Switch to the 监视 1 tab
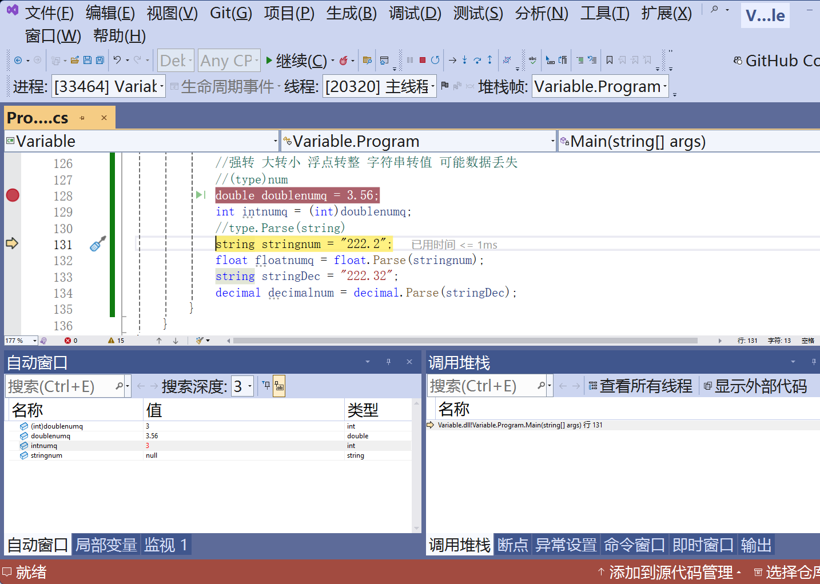 point(166,545)
